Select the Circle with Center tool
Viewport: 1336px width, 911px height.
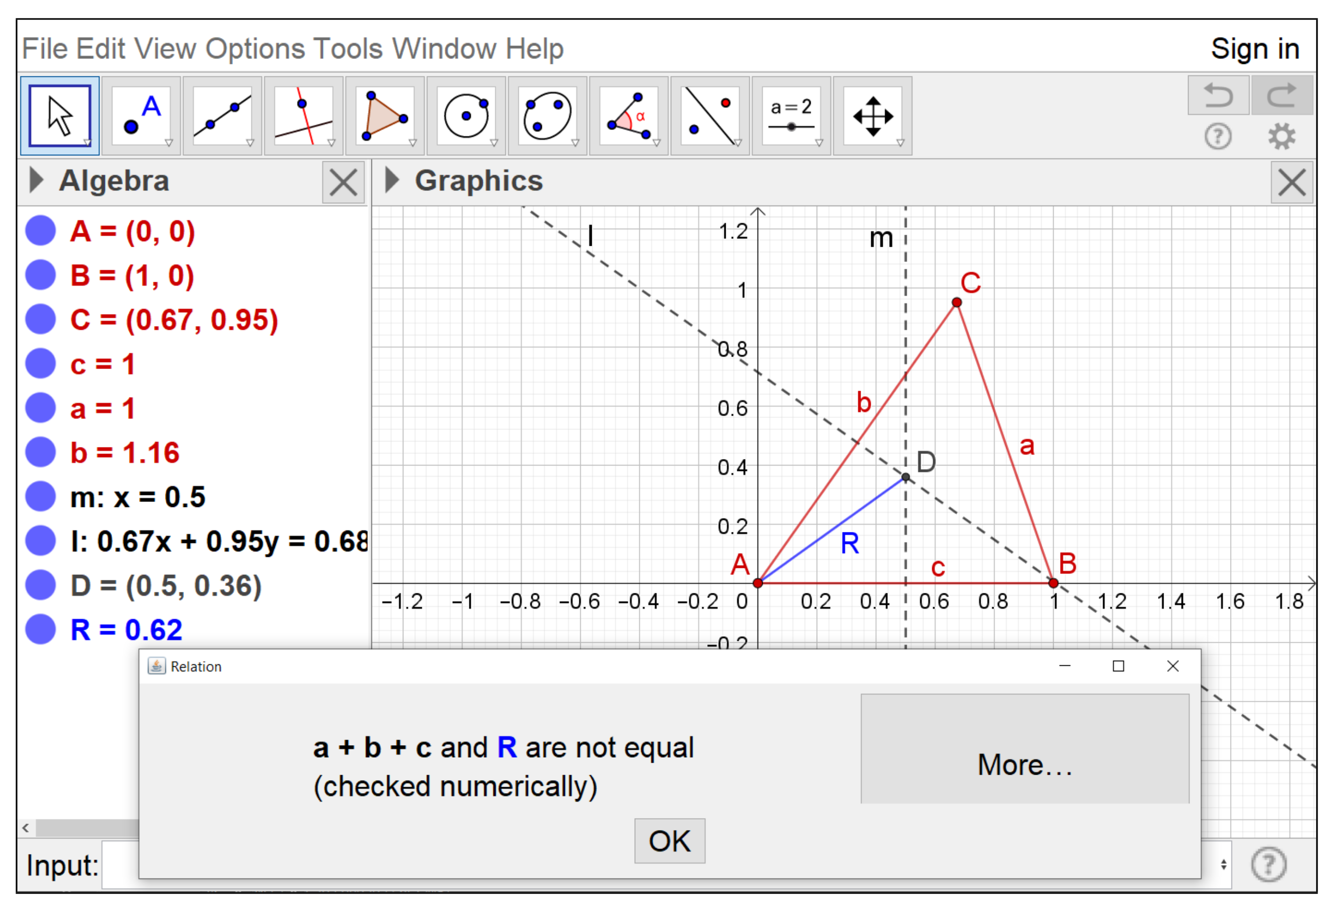466,116
